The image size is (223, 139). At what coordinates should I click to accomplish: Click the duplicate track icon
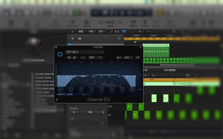pyautogui.click(x=80, y=38)
